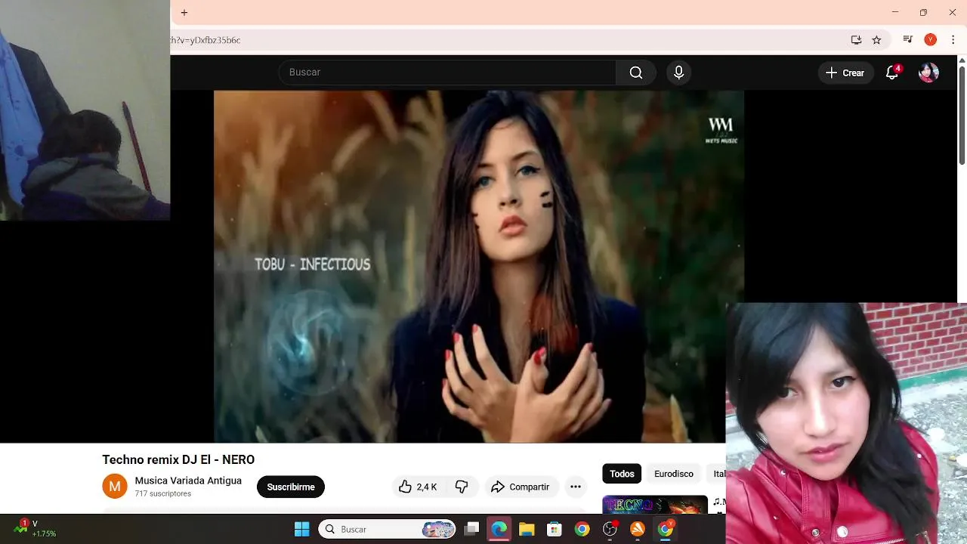Open Chrome profile Y window in taskbar
The width and height of the screenshot is (967, 544).
pos(666,529)
